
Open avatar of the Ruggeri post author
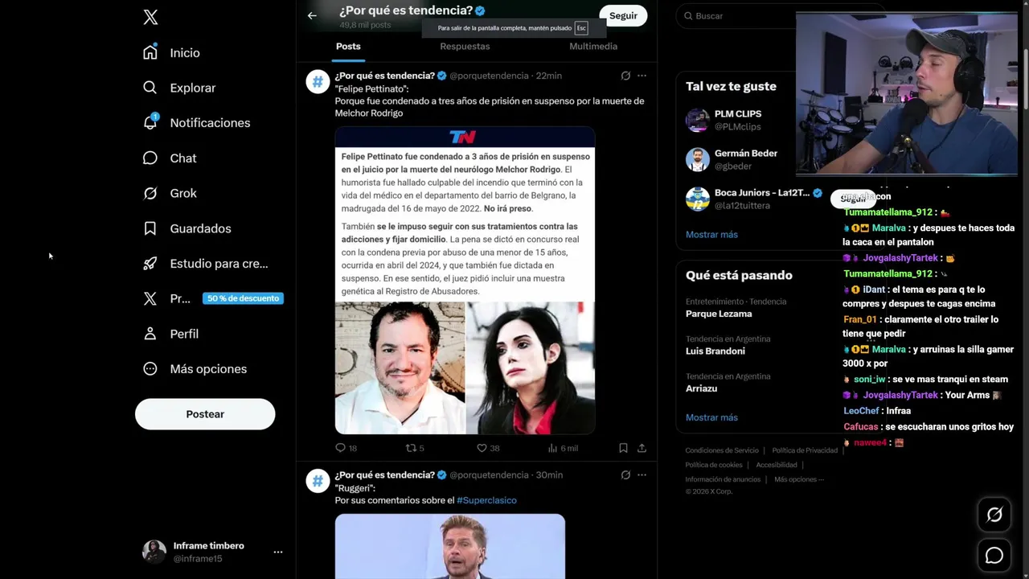318,481
